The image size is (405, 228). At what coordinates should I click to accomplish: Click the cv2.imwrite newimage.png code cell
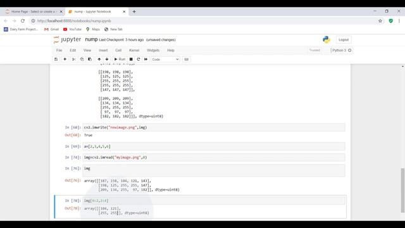coord(214,127)
